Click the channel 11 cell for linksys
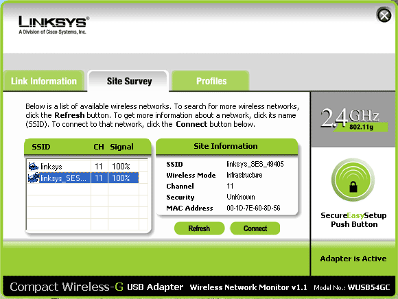 click(x=99, y=167)
